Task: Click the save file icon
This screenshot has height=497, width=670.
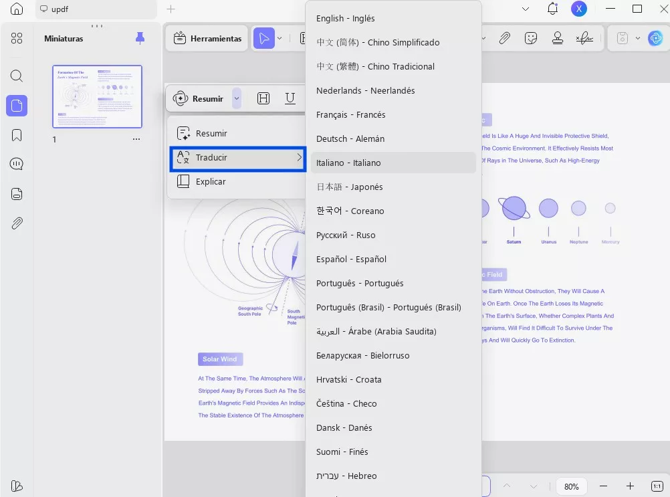Action: click(x=623, y=38)
